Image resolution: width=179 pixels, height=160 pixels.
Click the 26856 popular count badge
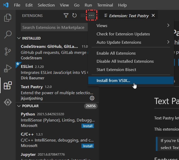(91, 106)
